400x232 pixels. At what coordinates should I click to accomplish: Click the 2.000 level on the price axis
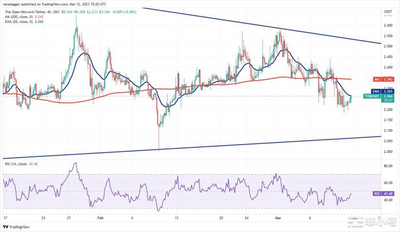coord(387,151)
